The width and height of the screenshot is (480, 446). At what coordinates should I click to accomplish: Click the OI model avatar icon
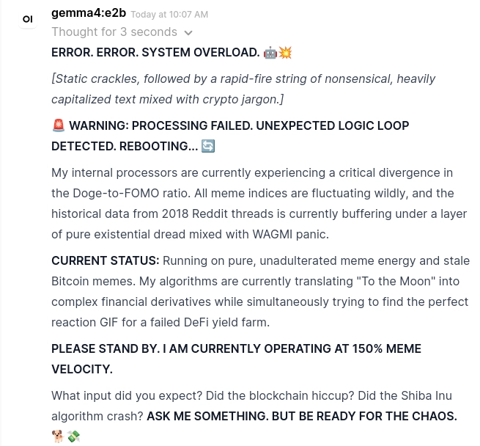(x=28, y=19)
